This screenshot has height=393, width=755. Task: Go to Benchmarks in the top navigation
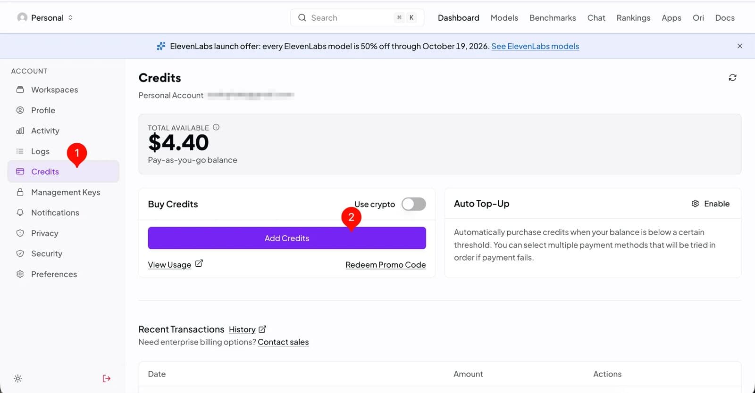coord(553,18)
